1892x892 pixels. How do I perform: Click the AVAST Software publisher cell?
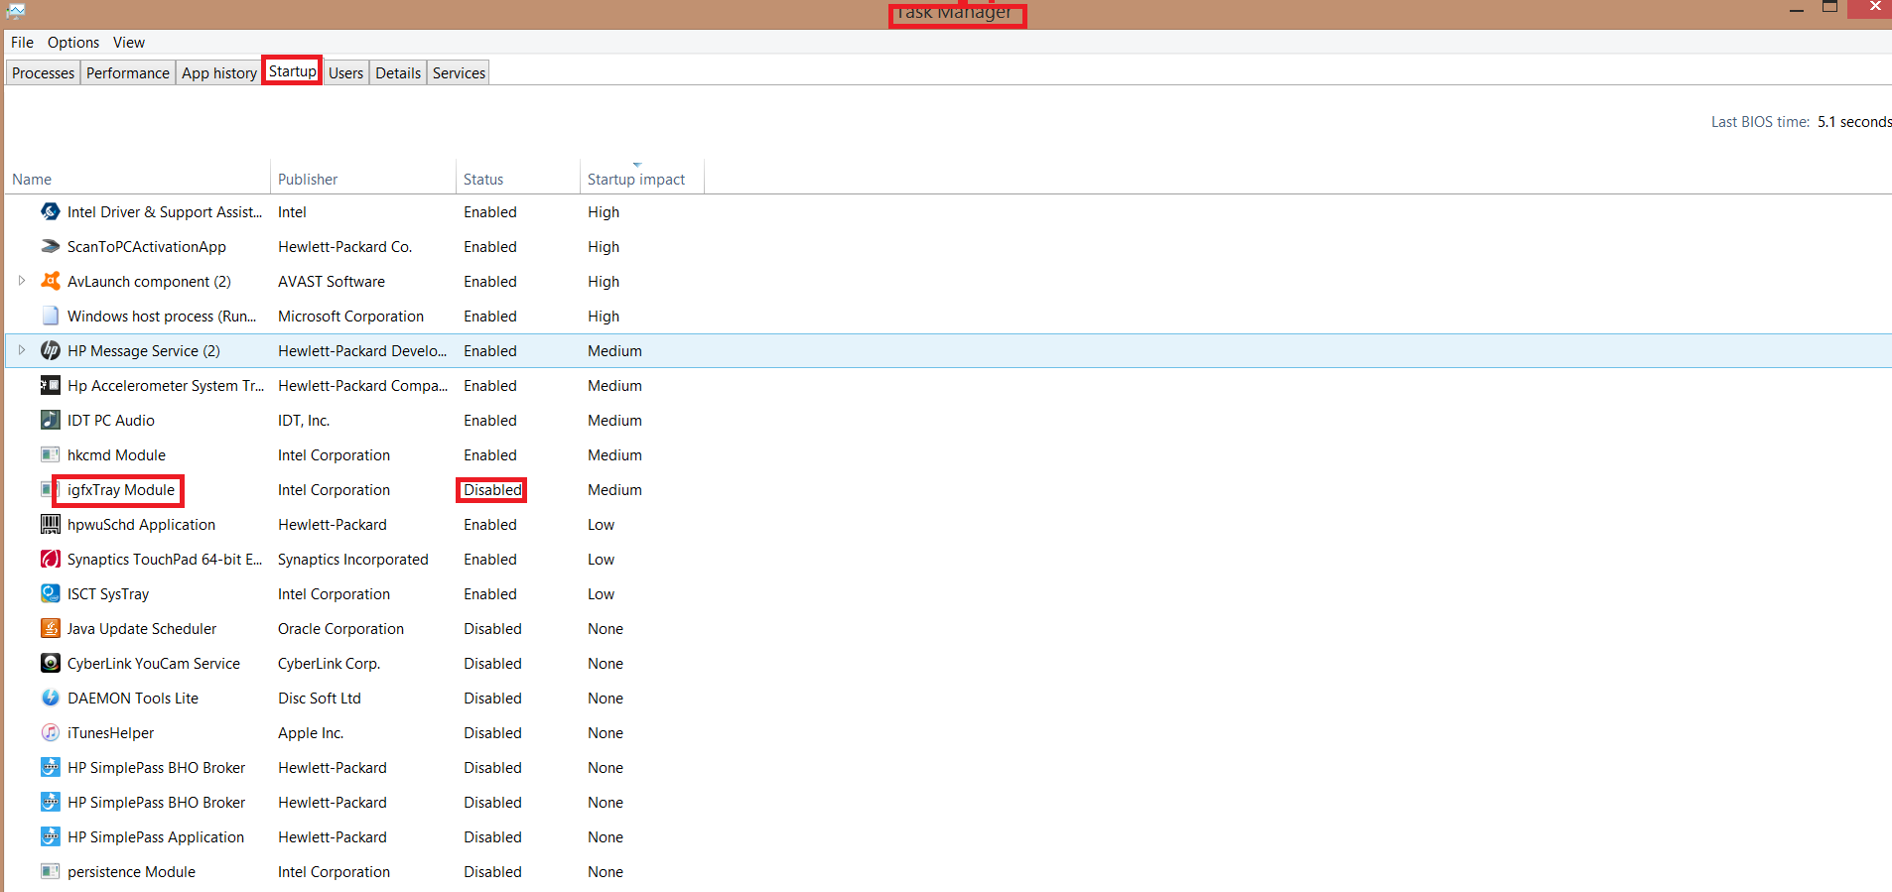[x=332, y=282]
